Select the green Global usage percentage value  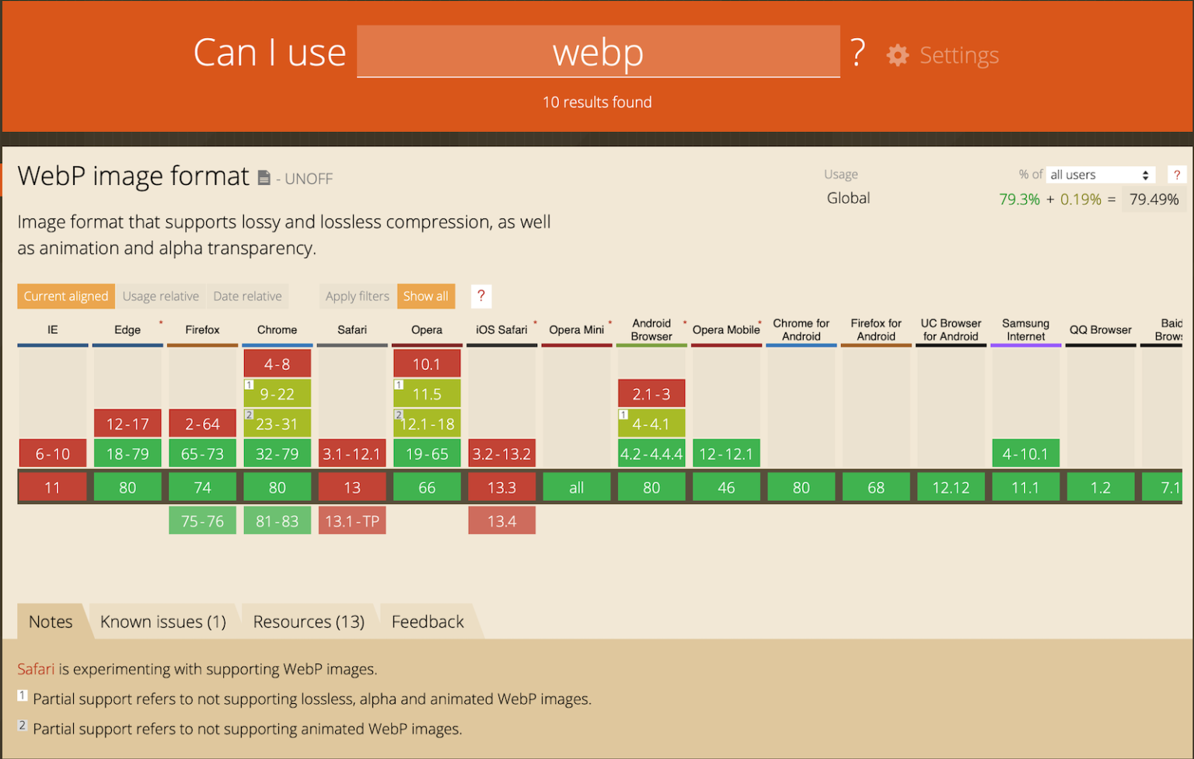[x=1020, y=199]
